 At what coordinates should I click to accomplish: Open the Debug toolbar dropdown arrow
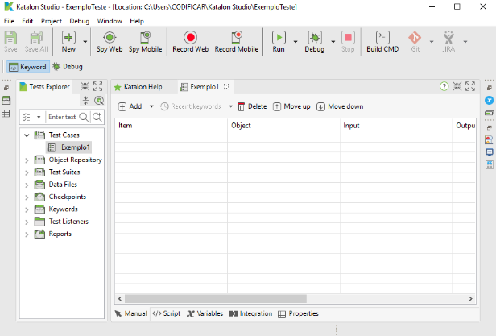point(333,41)
